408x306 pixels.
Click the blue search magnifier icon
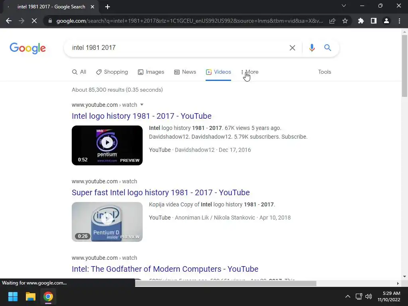tap(328, 48)
